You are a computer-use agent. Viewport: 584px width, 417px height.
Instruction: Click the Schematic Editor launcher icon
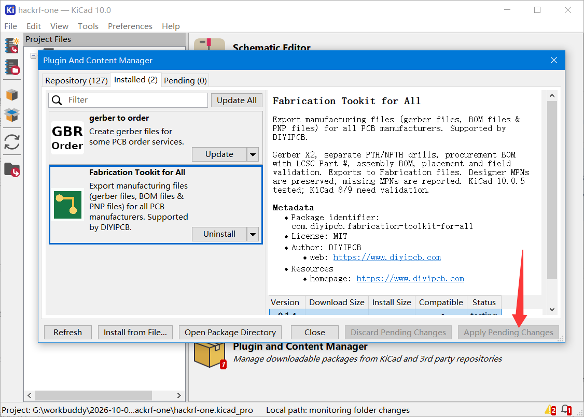210,44
